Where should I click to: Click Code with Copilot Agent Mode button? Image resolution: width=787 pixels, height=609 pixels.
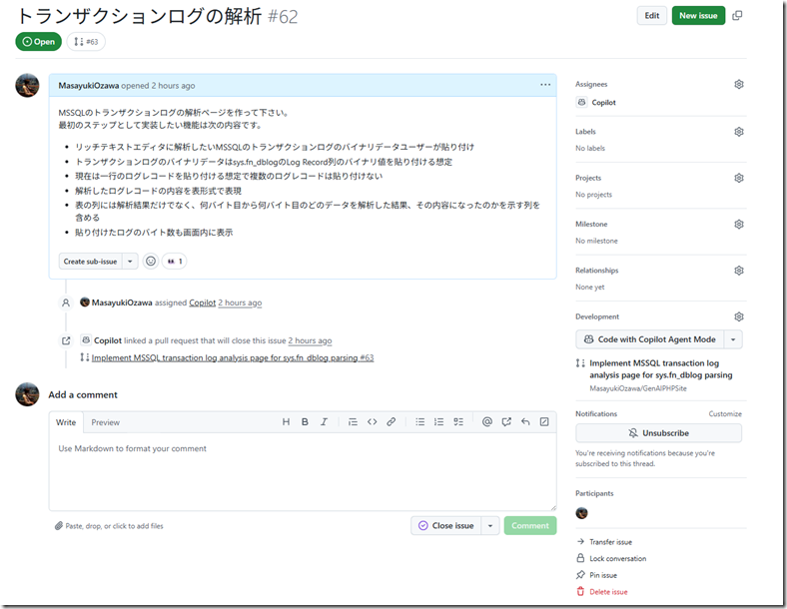pos(649,339)
